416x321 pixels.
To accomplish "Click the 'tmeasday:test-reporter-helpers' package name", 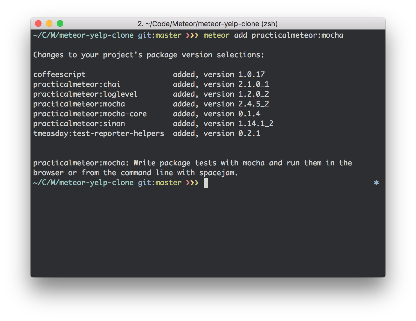I will tap(99, 133).
